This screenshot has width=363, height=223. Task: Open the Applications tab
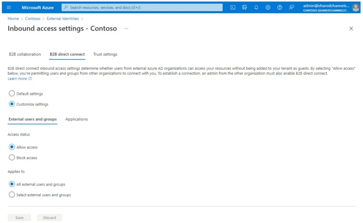click(x=76, y=119)
